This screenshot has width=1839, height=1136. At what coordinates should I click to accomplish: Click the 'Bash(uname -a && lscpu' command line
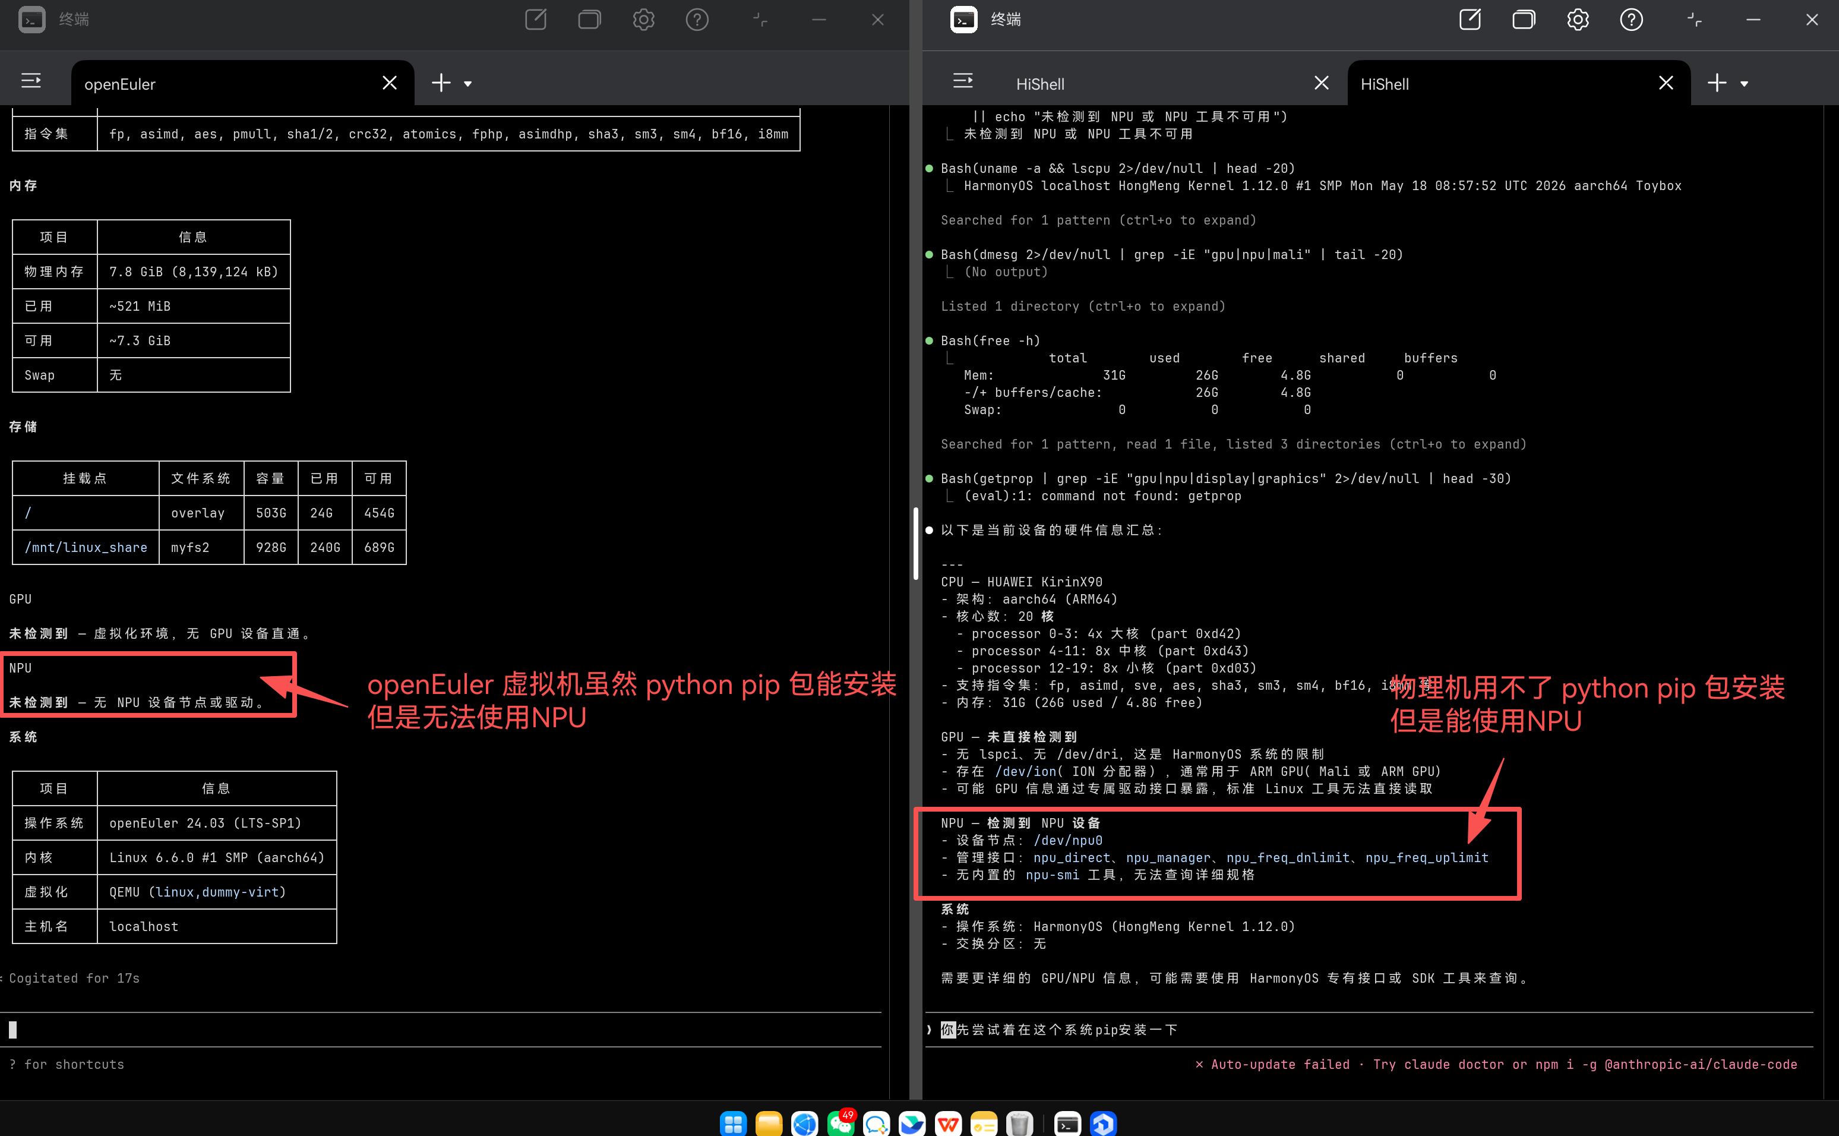(1117, 168)
